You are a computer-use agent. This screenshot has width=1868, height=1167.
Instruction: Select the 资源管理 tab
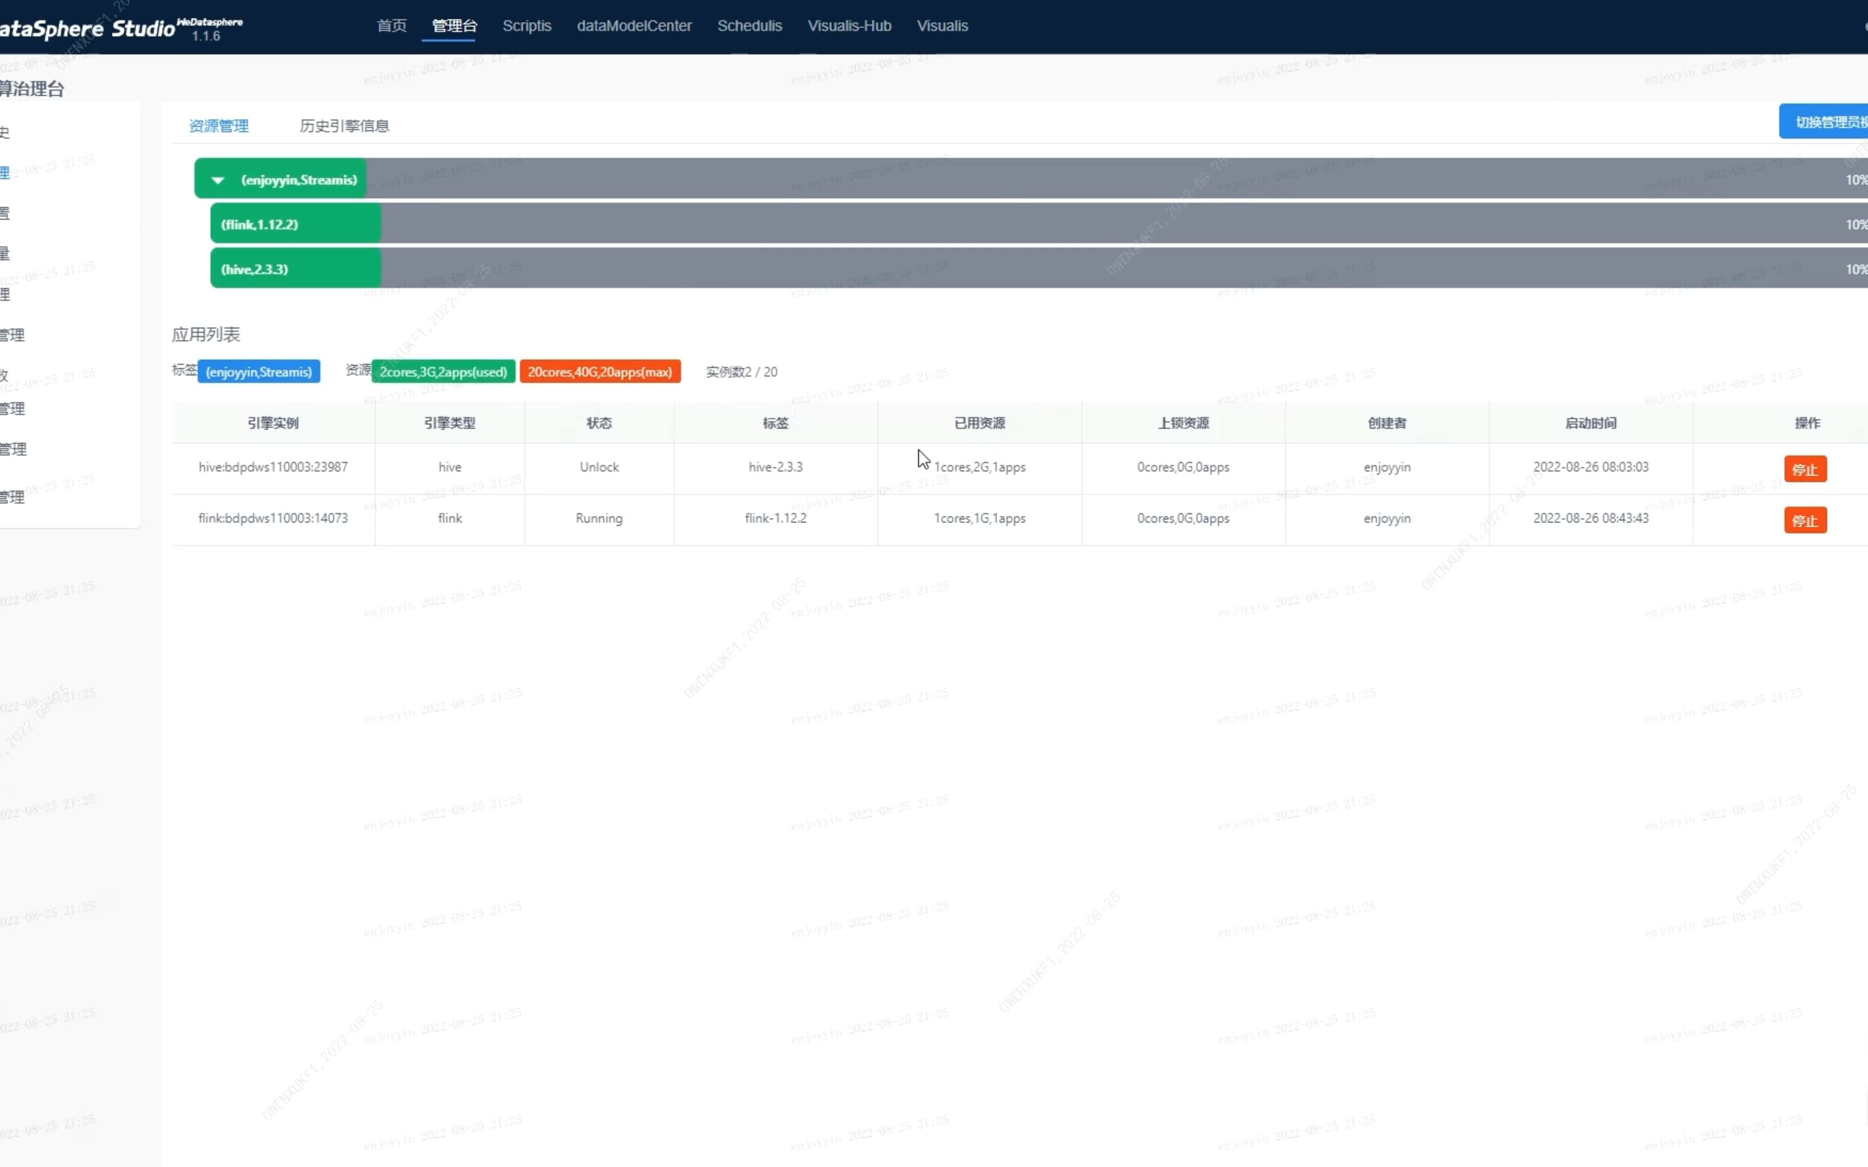point(218,126)
